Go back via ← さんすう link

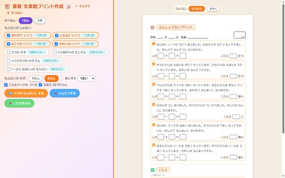[x=83, y=6]
